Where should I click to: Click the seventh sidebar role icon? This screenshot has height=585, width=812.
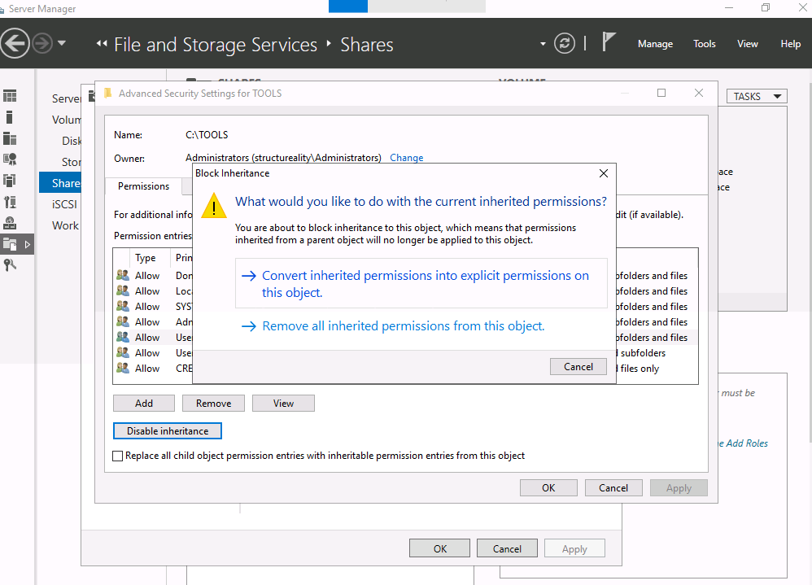[x=10, y=223]
